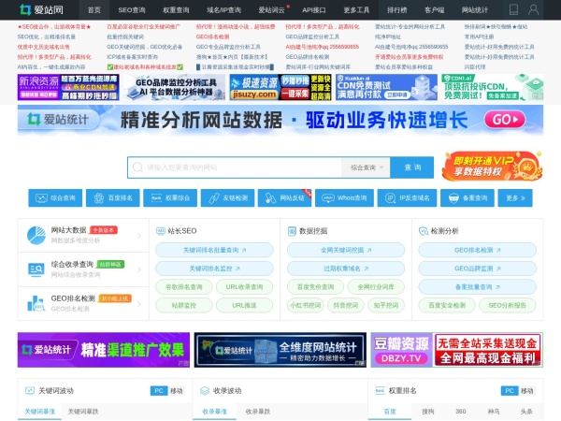The height and width of the screenshot is (421, 561).
Task: Select the 搜狗 tab in 权重排名
Action: 428,412
